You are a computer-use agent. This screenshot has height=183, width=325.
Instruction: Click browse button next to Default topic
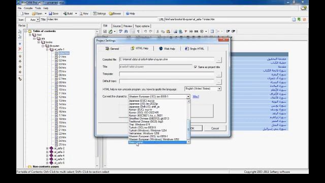pos(219,81)
